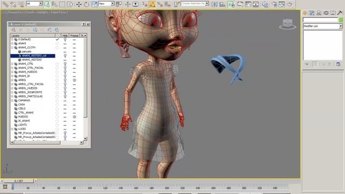This screenshot has height=194, width=345.
Task: Switch to the Utilities command panel tab
Action: (x=340, y=13)
